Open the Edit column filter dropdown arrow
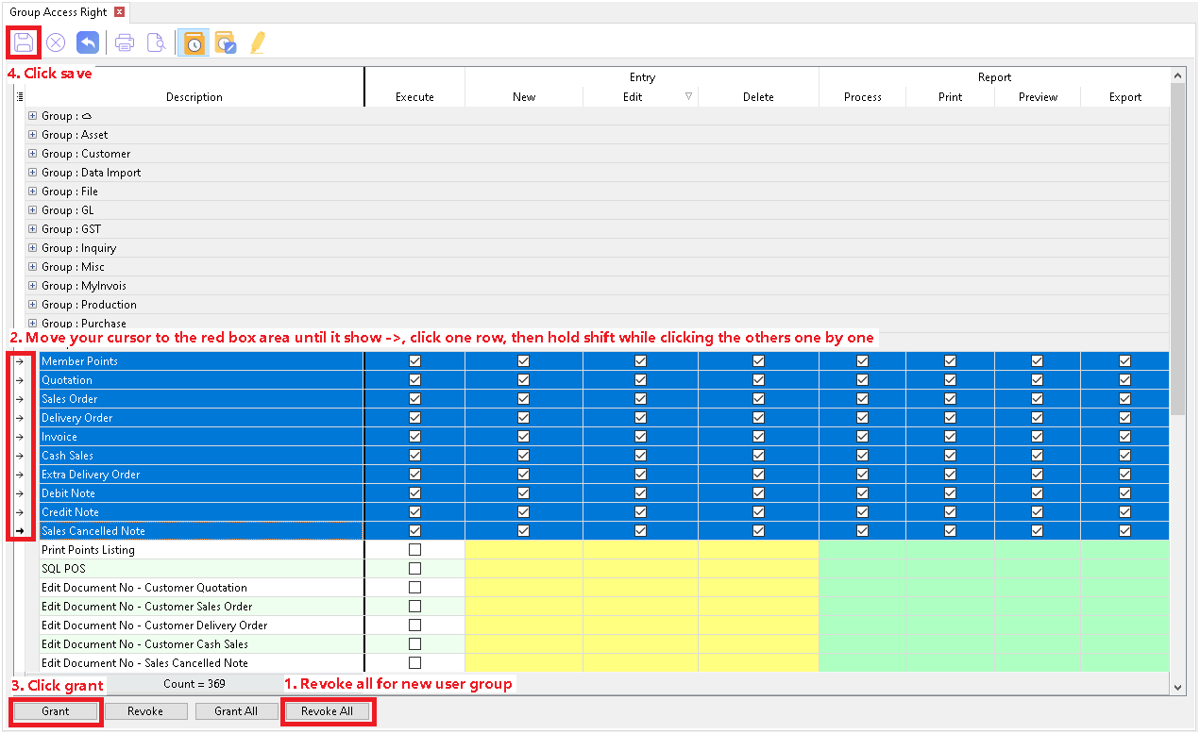Image resolution: width=1200 pixels, height=734 pixels. [688, 96]
